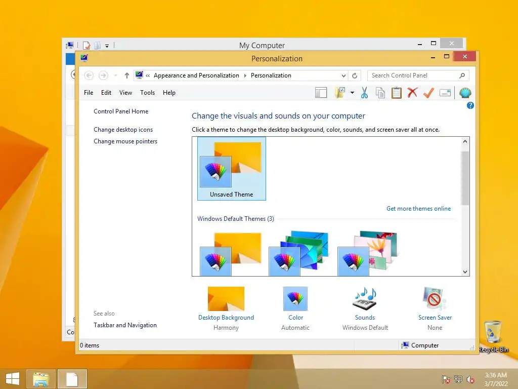Toggle the preview pane layout toolbar icon
This screenshot has width=518, height=389.
tap(321, 93)
